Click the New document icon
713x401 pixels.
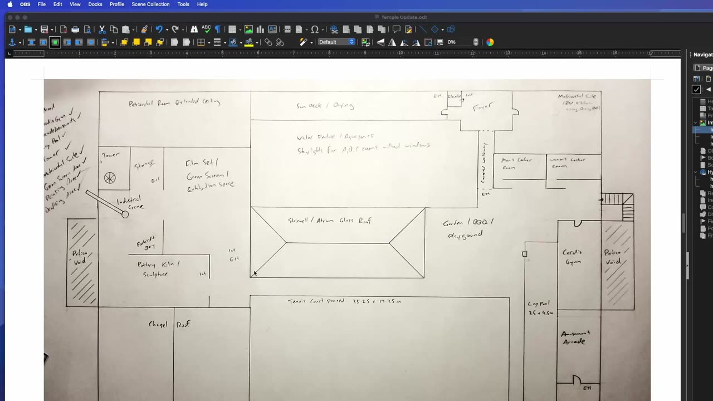pos(11,29)
